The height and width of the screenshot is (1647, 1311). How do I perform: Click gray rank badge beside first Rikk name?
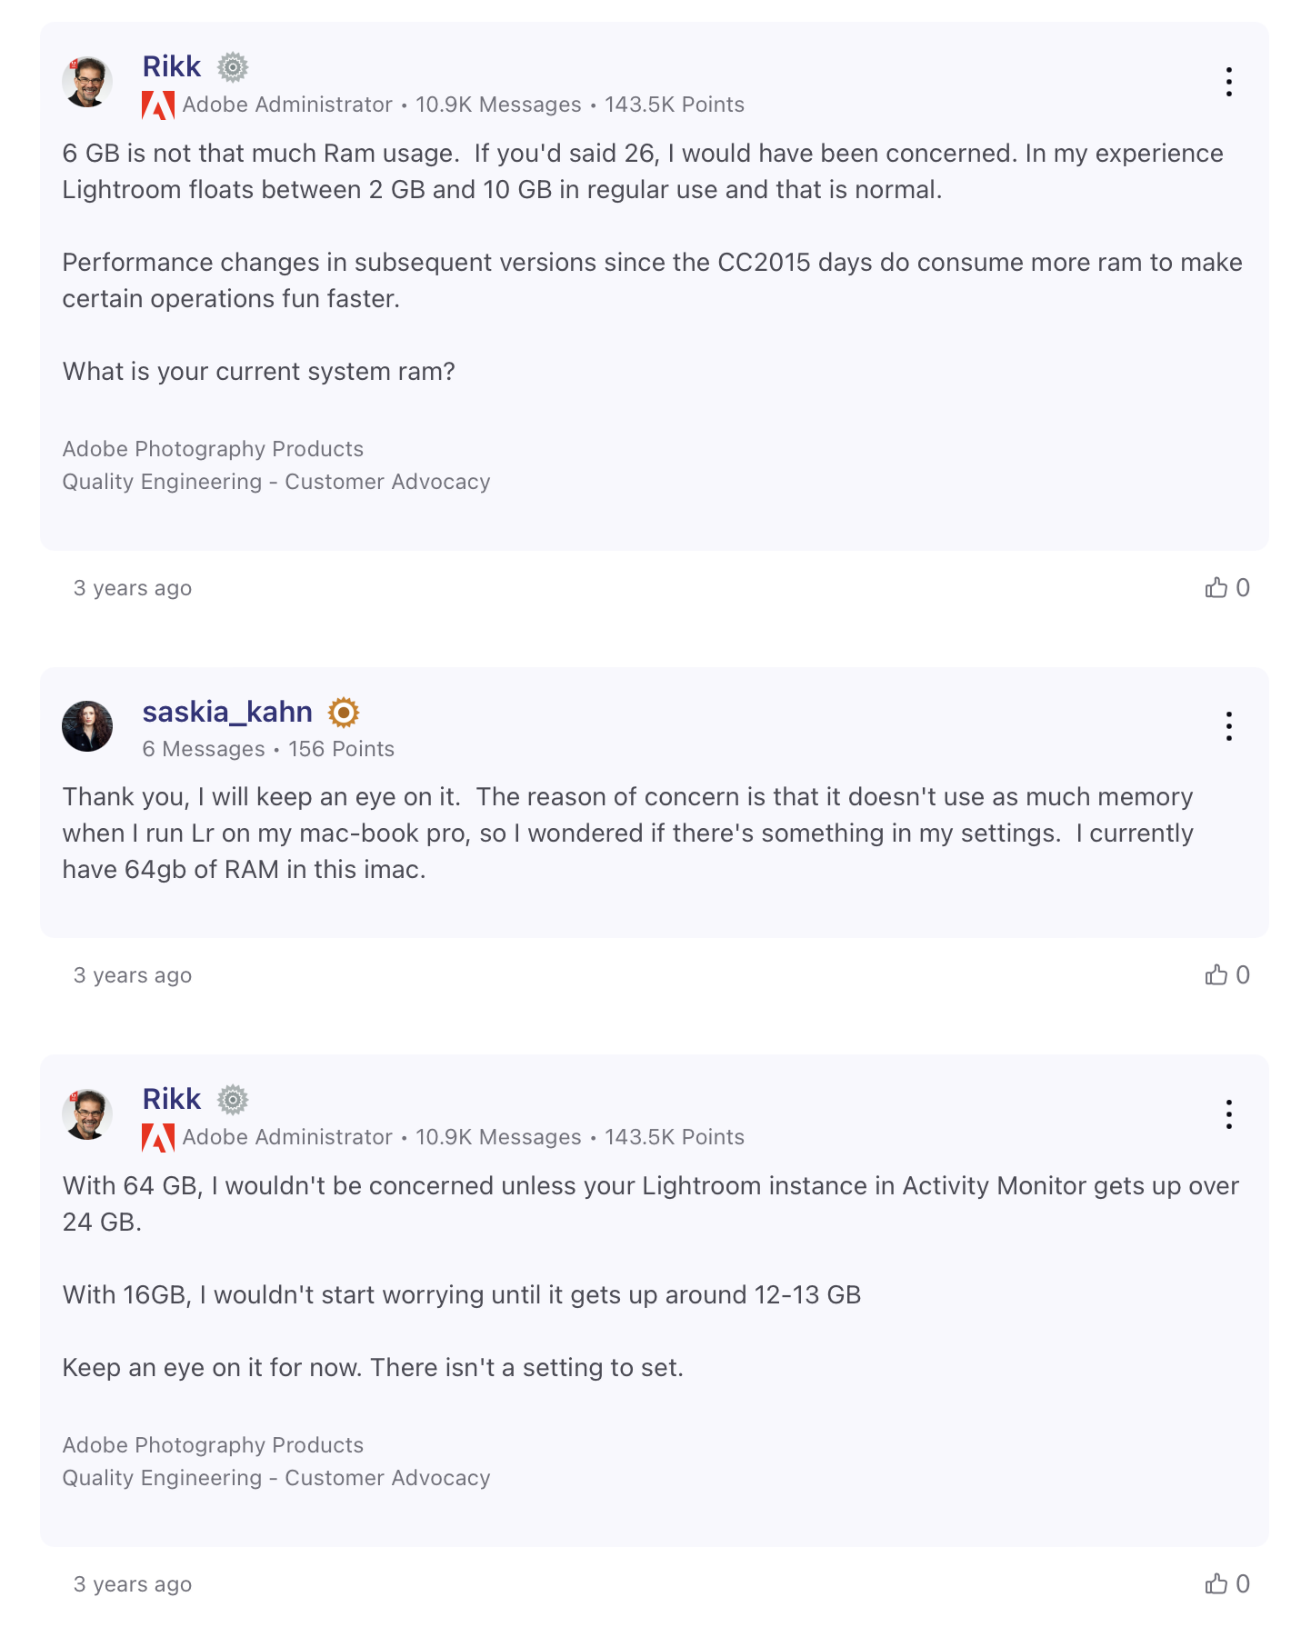point(233,67)
